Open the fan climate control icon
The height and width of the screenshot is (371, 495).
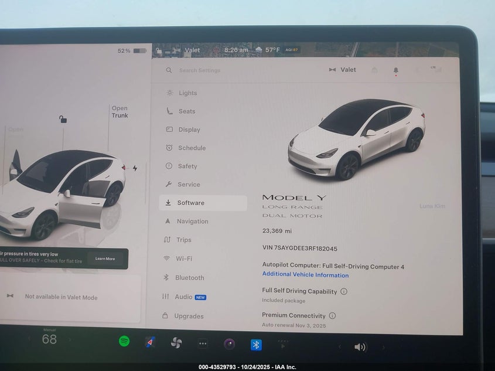pyautogui.click(x=176, y=343)
